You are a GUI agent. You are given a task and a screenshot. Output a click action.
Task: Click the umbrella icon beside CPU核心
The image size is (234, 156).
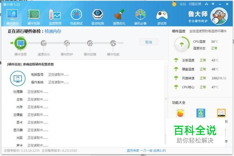(x=176, y=87)
